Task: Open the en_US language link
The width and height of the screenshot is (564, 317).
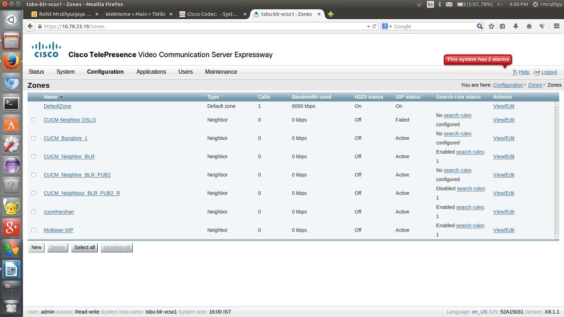Action: 479,312
